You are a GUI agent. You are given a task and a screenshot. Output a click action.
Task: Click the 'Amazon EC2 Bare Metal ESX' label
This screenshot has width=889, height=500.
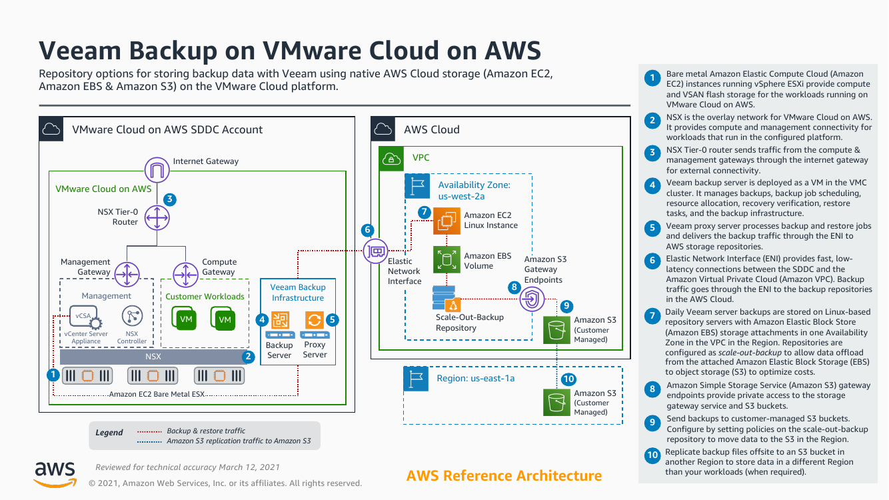(x=157, y=395)
